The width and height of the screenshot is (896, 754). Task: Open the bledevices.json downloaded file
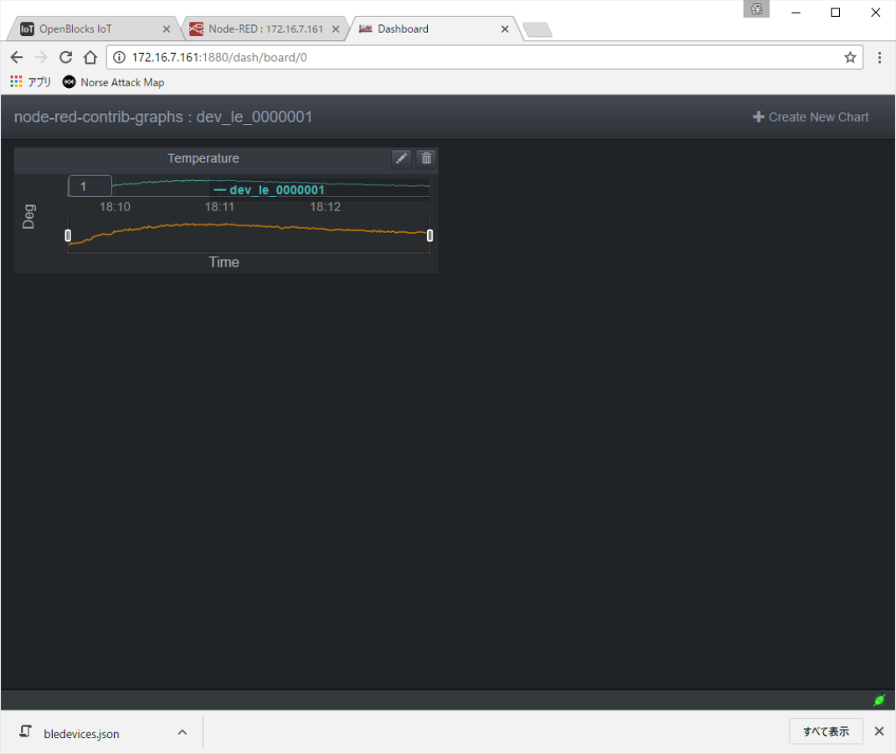tap(82, 733)
